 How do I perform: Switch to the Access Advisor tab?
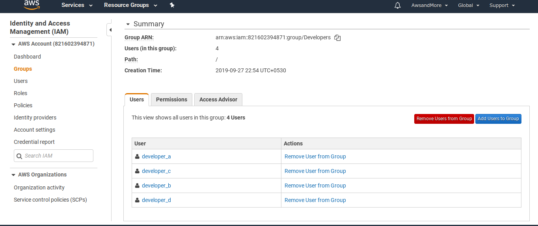click(218, 99)
